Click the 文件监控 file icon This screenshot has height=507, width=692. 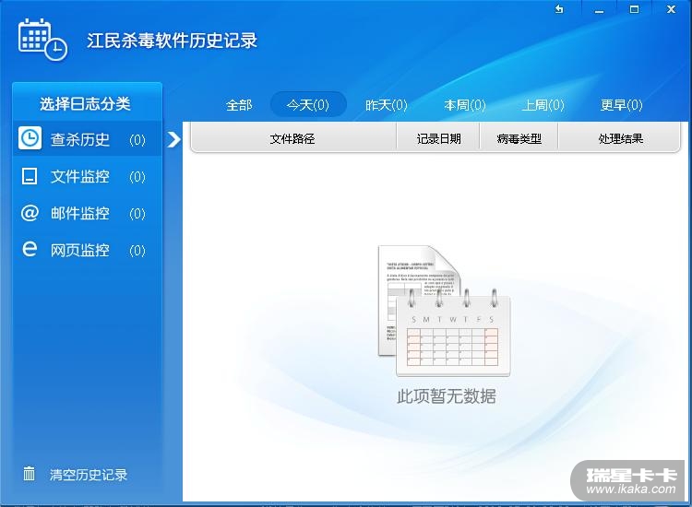coord(30,175)
